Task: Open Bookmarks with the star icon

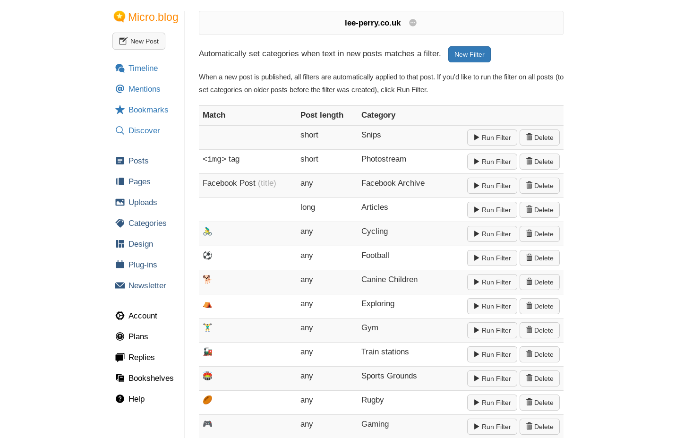Action: (120, 110)
